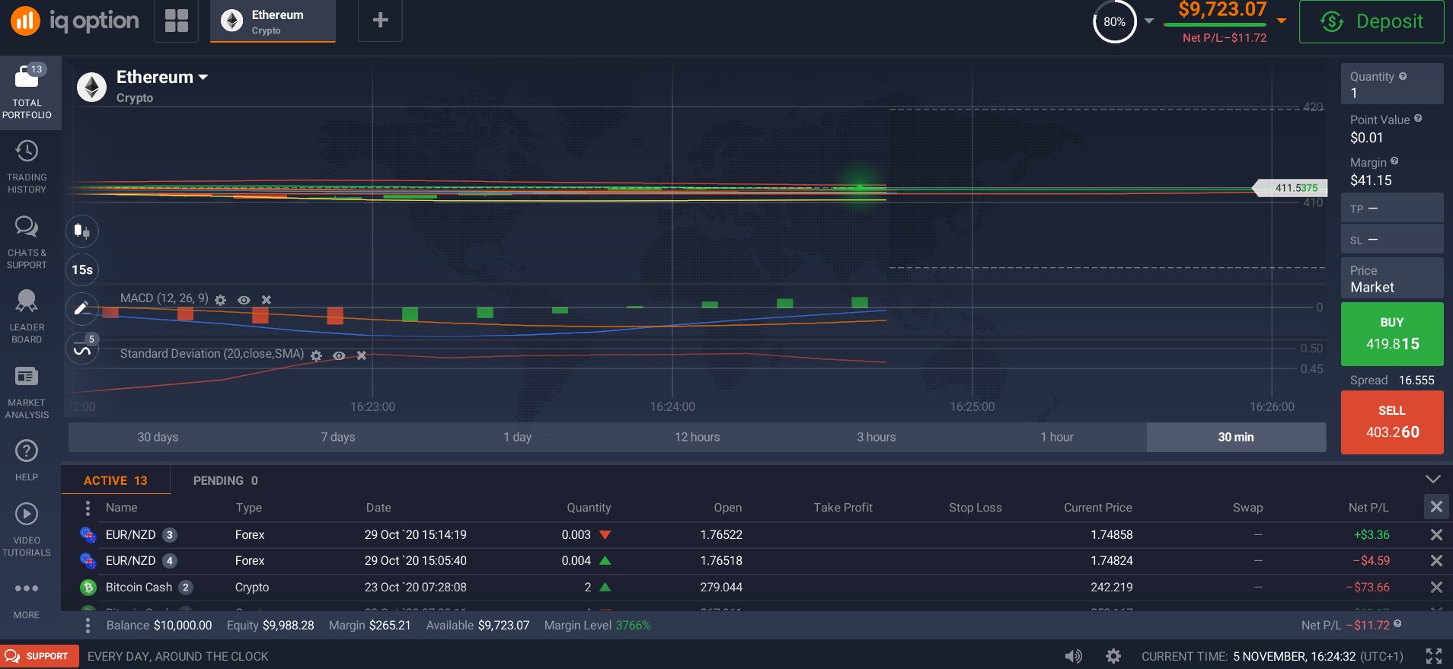Screen dimensions: 1453x669
Task: Switch to Ethereum Crypto tab
Action: (273, 21)
